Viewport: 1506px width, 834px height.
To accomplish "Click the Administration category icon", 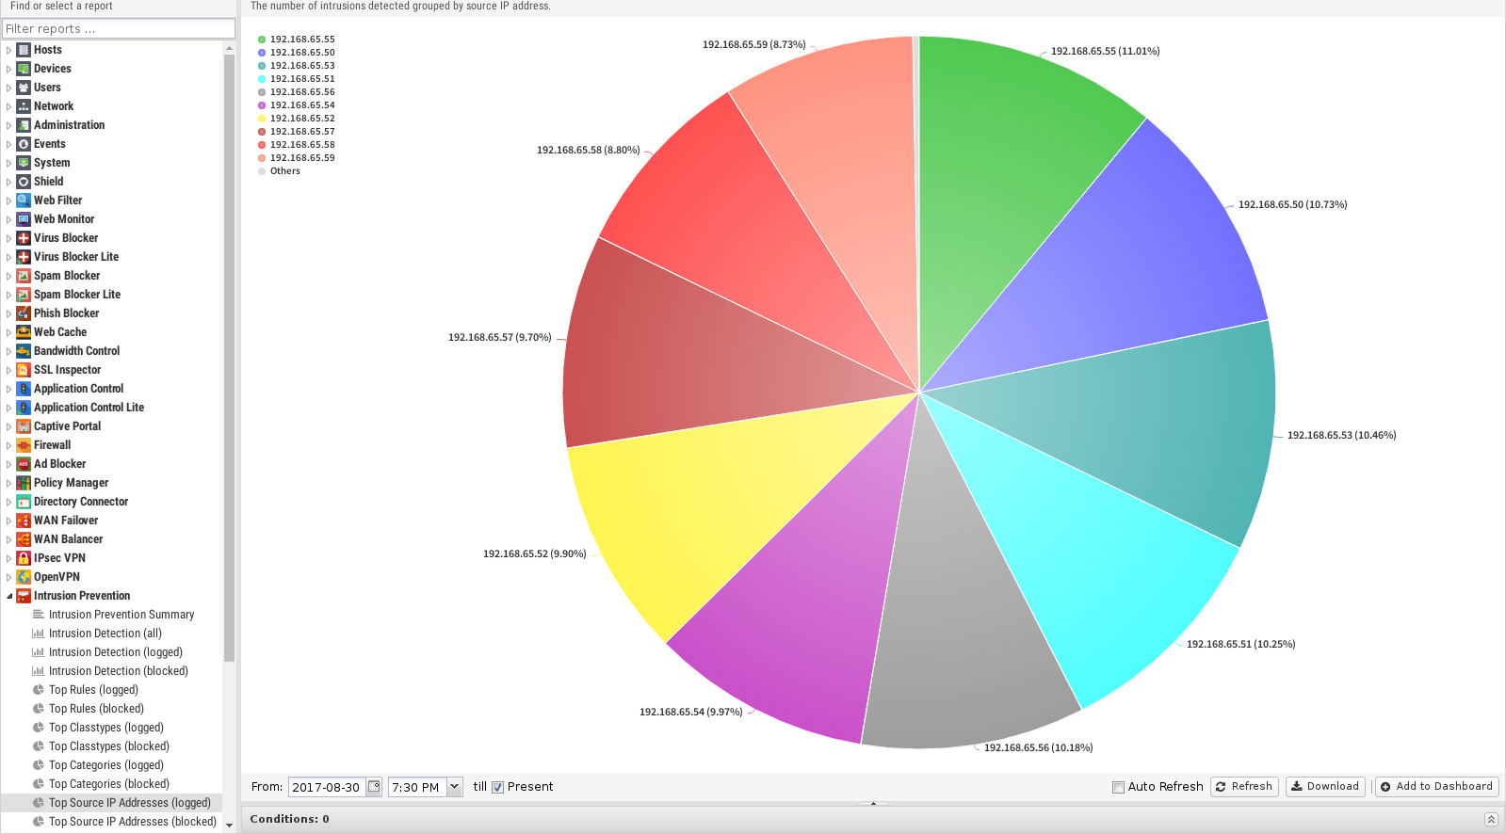I will (24, 125).
